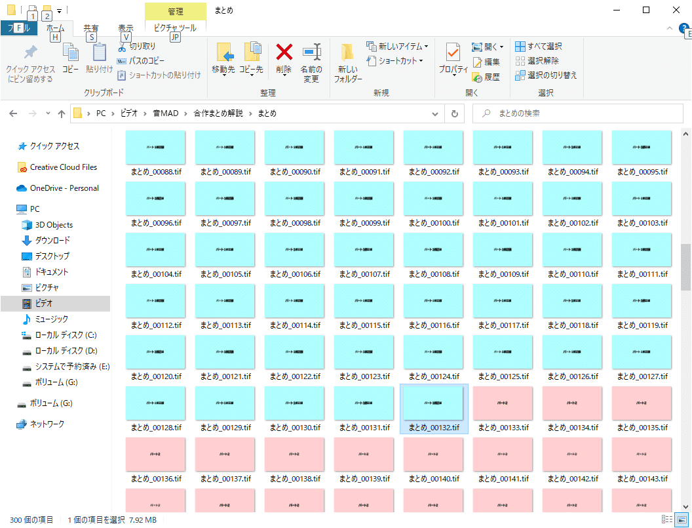Select thumbnail まとめ_00115.tif
692x528 pixels.
coord(364,307)
